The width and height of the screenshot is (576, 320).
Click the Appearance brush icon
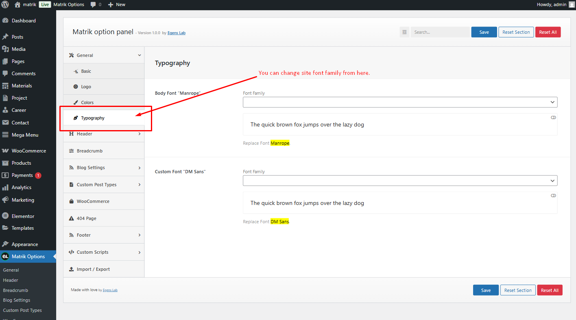pos(5,244)
